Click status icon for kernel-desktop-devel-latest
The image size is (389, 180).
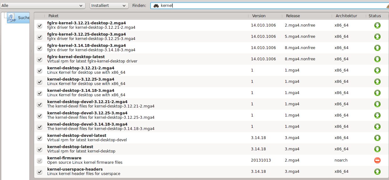(x=377, y=138)
